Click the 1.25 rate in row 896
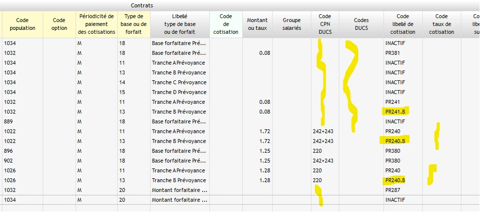This screenshot has width=482, height=213. point(265,151)
